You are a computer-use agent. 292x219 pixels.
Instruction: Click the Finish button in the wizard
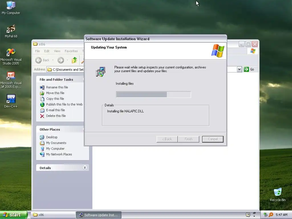188,139
